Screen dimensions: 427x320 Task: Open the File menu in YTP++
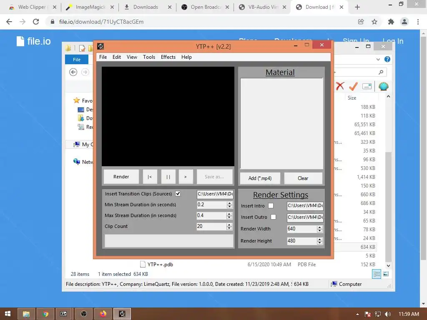[103, 57]
